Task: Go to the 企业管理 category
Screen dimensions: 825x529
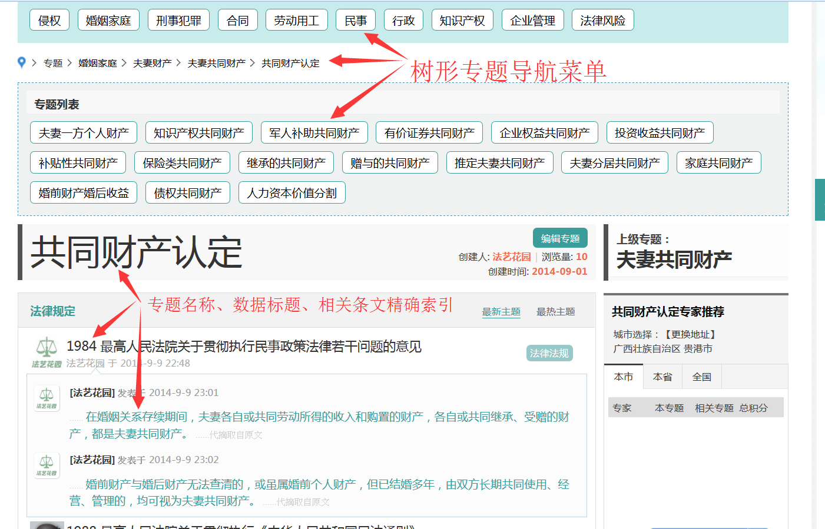Action: [532, 21]
